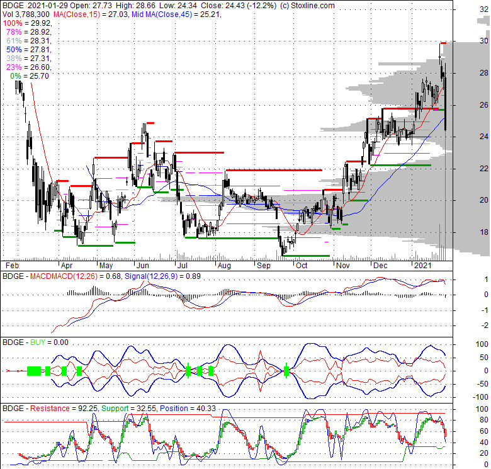Click the Feb label on time axis
The height and width of the screenshot is (469, 491).
coord(12,266)
